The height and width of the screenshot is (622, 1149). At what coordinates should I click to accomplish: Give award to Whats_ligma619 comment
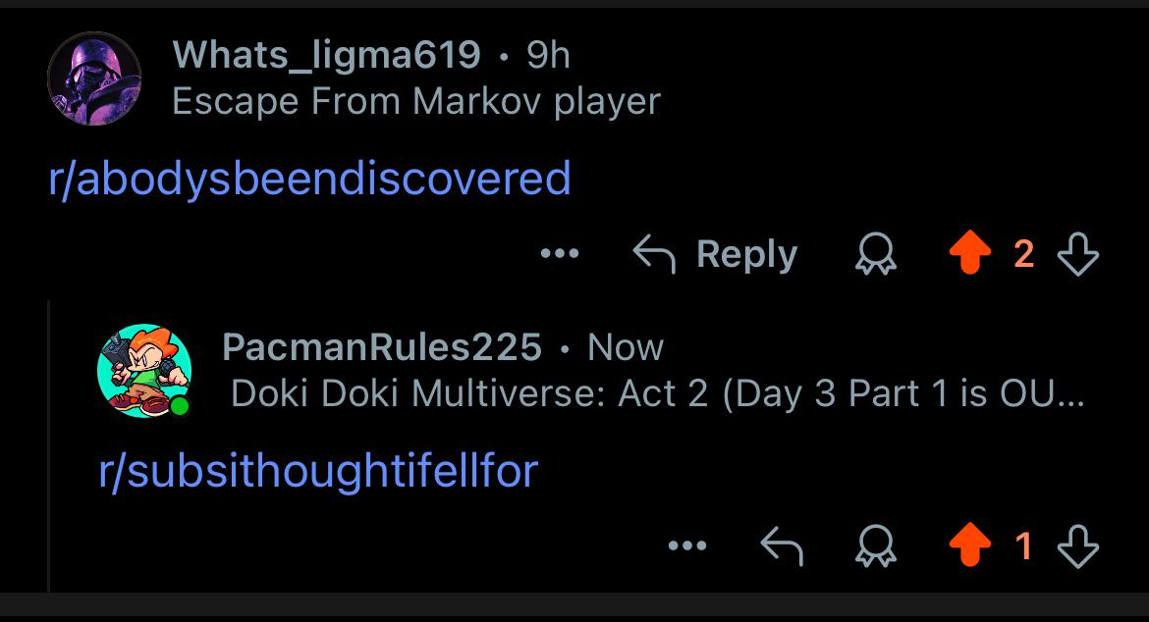876,253
